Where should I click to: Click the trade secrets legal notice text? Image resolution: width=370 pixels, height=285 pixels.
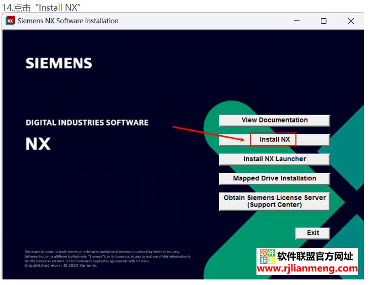[106, 256]
